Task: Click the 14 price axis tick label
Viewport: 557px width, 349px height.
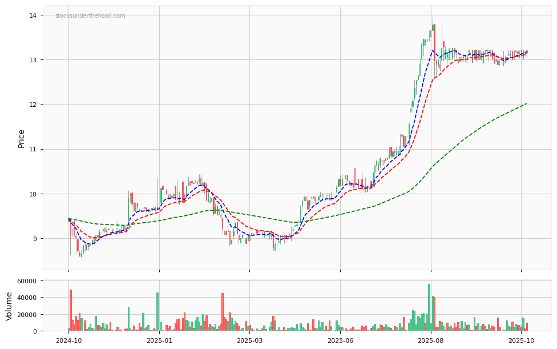Action: pos(33,15)
